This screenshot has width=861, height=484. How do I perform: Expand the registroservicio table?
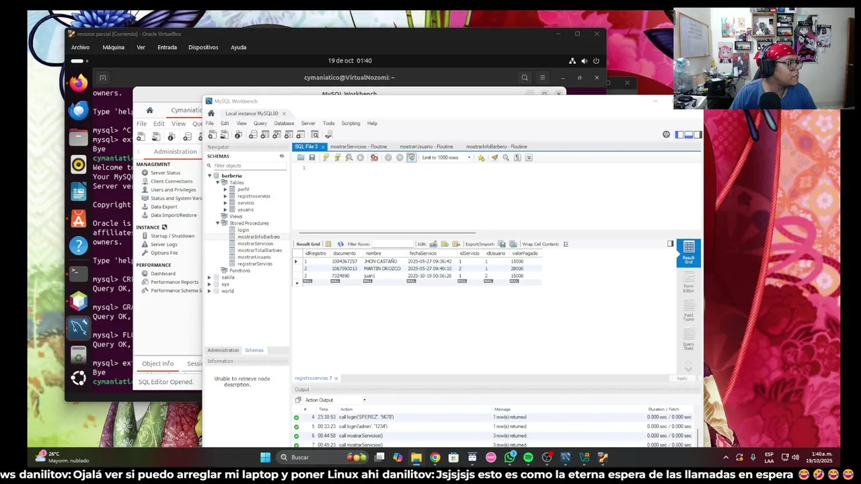click(225, 196)
